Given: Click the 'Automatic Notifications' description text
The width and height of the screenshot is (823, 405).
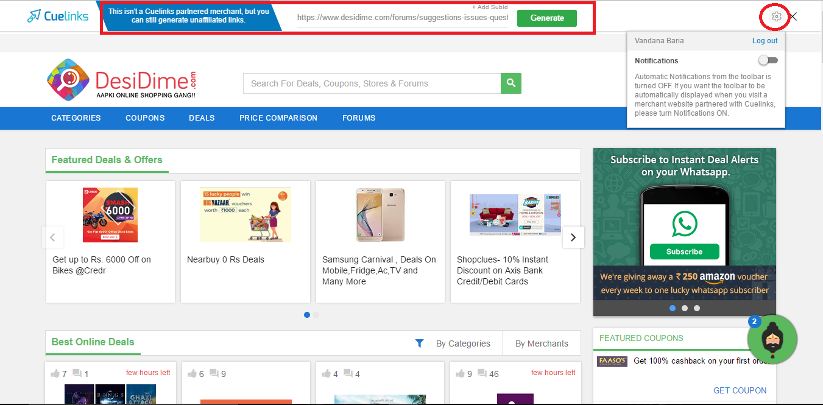Looking at the screenshot, I should tap(705, 95).
